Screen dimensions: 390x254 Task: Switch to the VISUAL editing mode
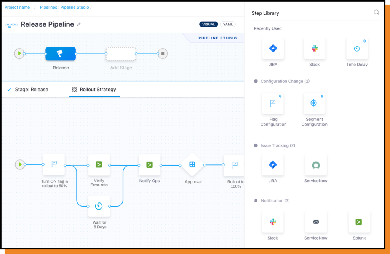point(208,24)
